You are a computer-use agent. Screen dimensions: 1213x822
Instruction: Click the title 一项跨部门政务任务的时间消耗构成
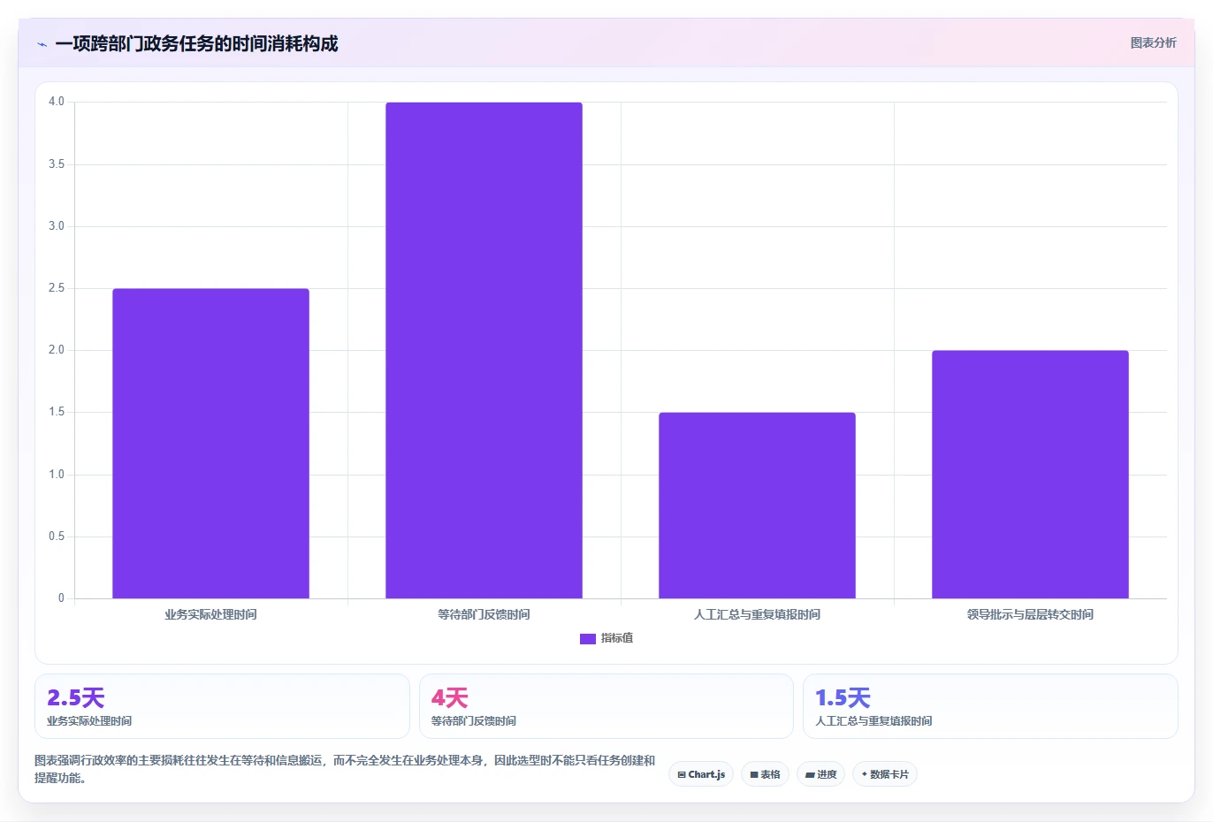click(x=196, y=44)
